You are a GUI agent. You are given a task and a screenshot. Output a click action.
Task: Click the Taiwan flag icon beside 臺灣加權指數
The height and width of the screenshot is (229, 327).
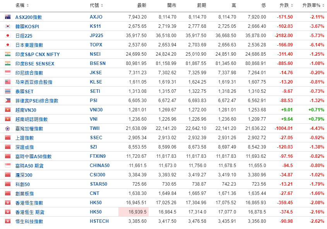7,128
